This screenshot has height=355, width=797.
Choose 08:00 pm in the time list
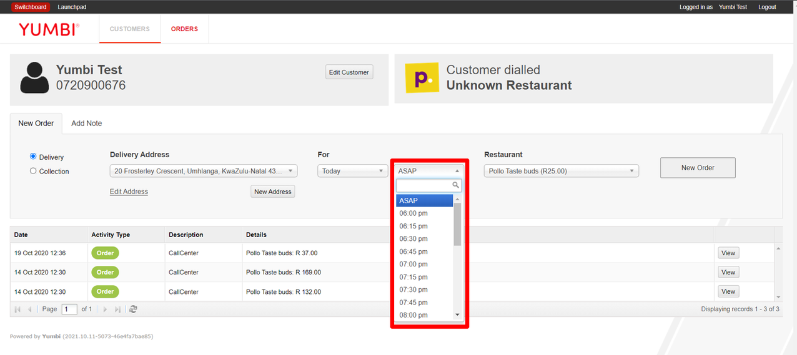coord(425,315)
